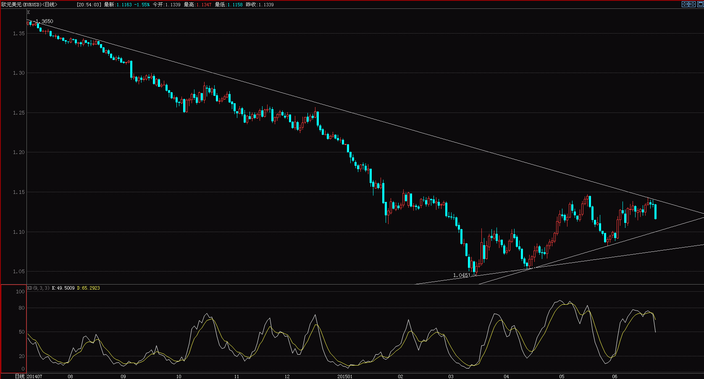
Task: Click the 日线 daily period label
Action: [19, 376]
